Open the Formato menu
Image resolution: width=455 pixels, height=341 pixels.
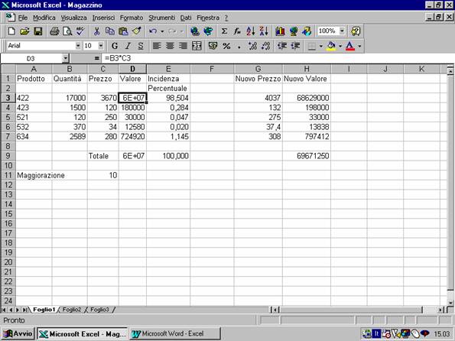pos(132,18)
